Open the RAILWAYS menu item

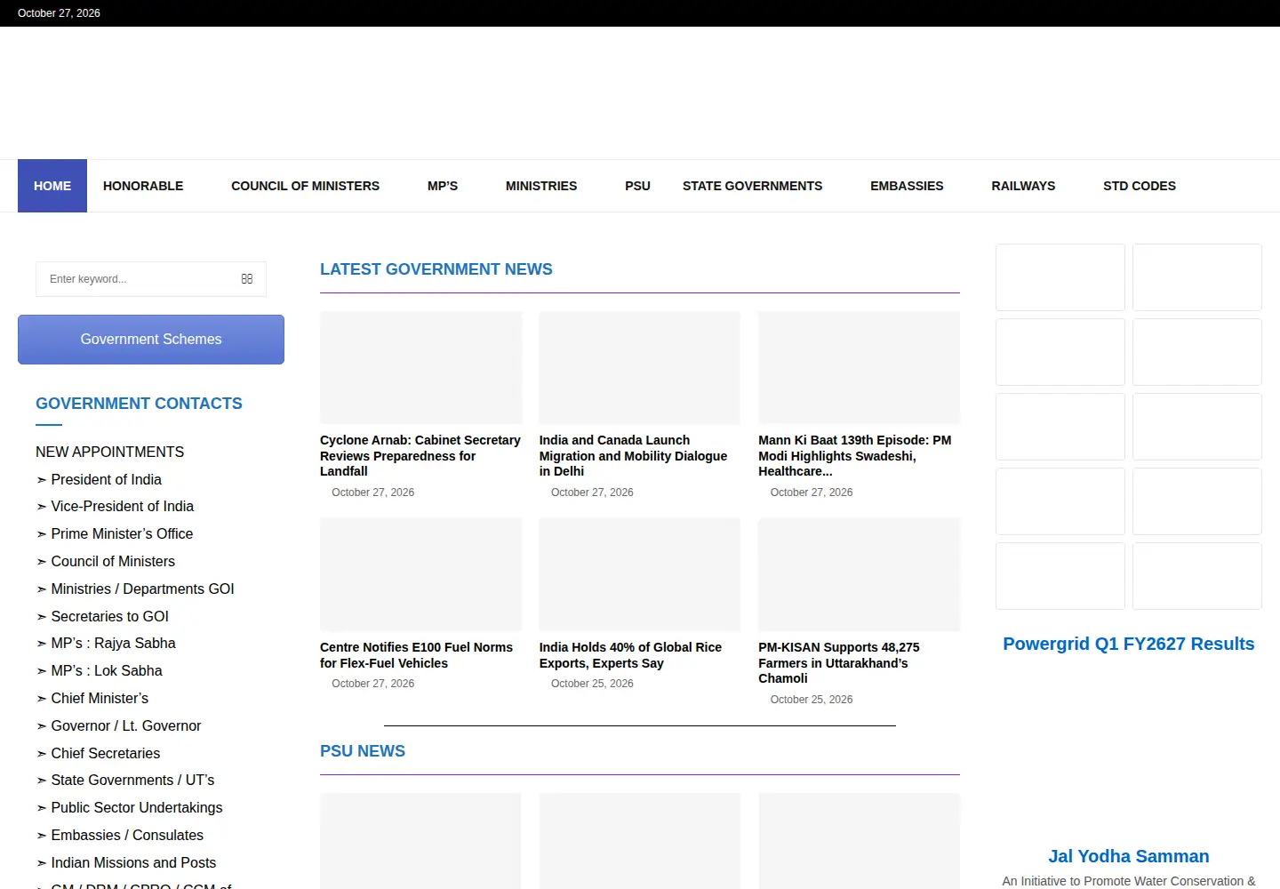coord(1023,186)
